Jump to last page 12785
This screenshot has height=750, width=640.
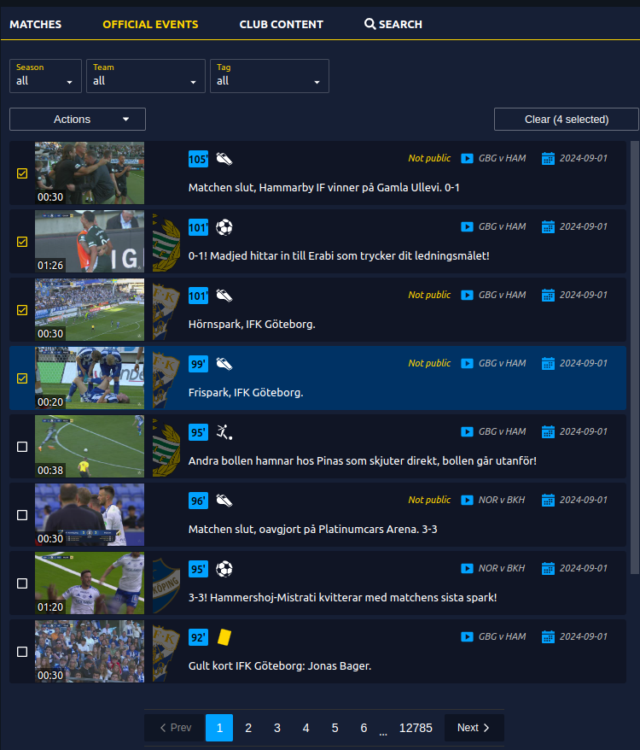416,728
